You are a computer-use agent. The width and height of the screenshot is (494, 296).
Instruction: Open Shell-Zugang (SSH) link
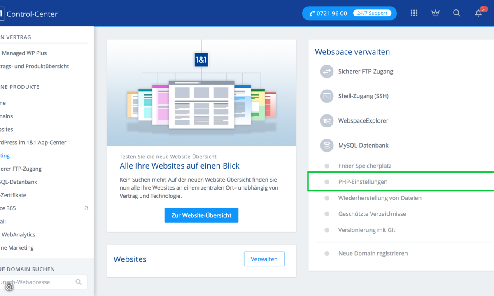[x=364, y=96]
